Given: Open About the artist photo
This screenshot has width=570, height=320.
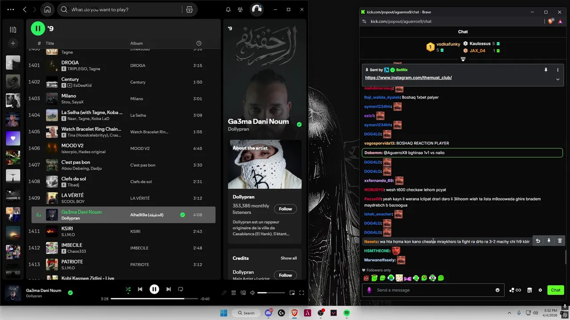Looking at the screenshot, I should pos(265,164).
